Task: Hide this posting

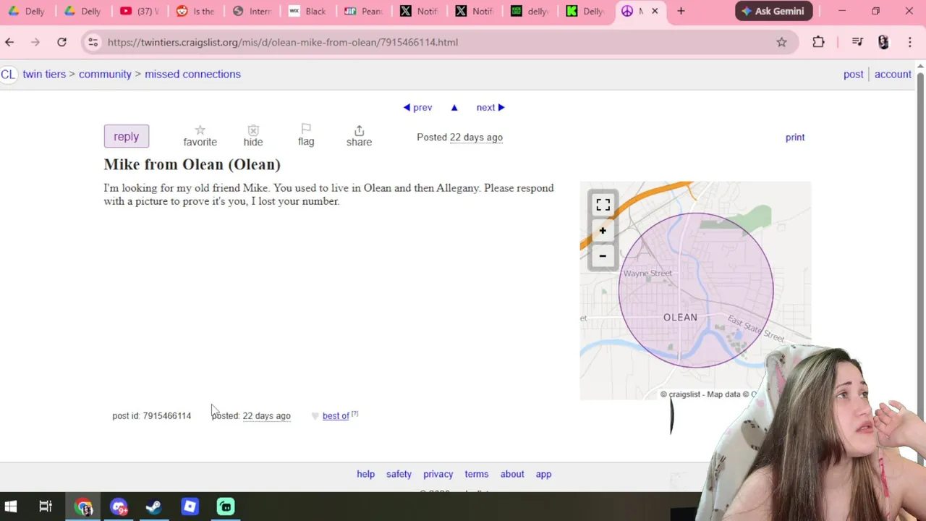Action: pos(253,135)
